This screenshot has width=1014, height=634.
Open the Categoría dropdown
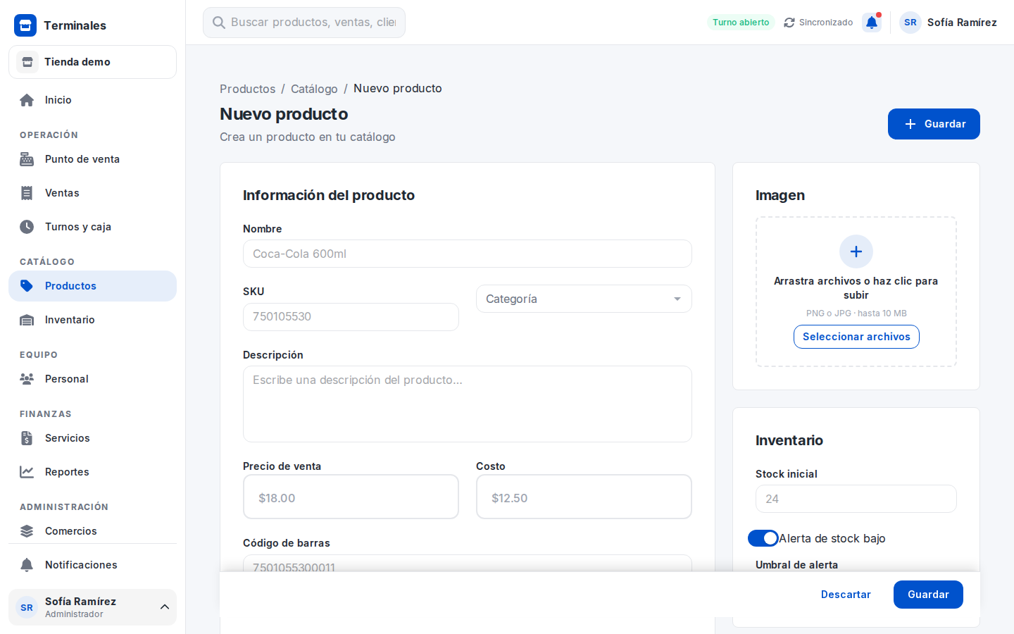584,299
